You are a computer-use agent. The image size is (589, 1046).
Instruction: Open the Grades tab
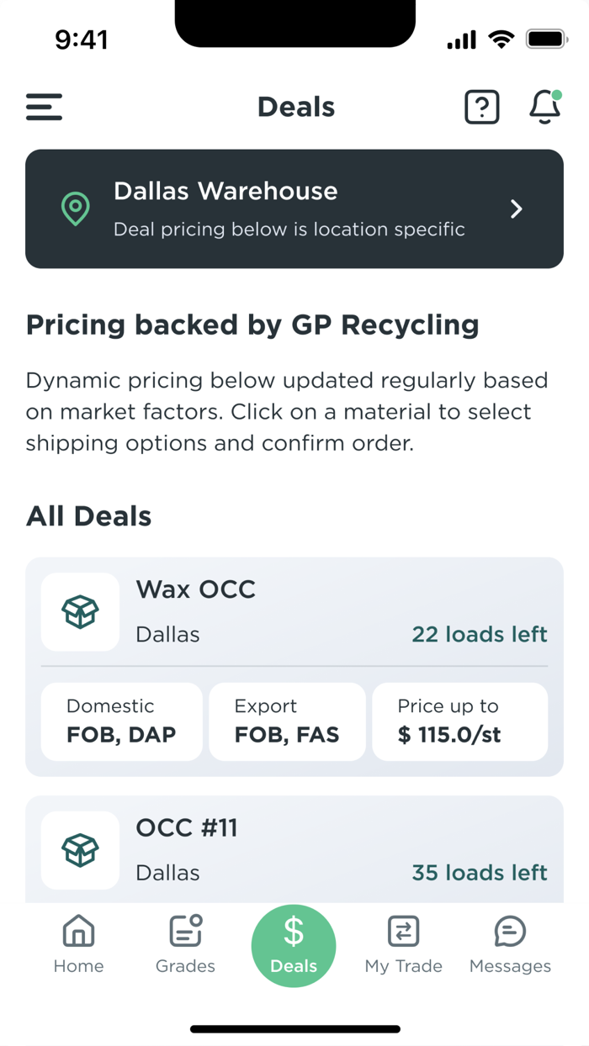click(185, 944)
